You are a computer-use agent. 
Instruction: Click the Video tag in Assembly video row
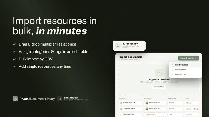[x=189, y=109]
